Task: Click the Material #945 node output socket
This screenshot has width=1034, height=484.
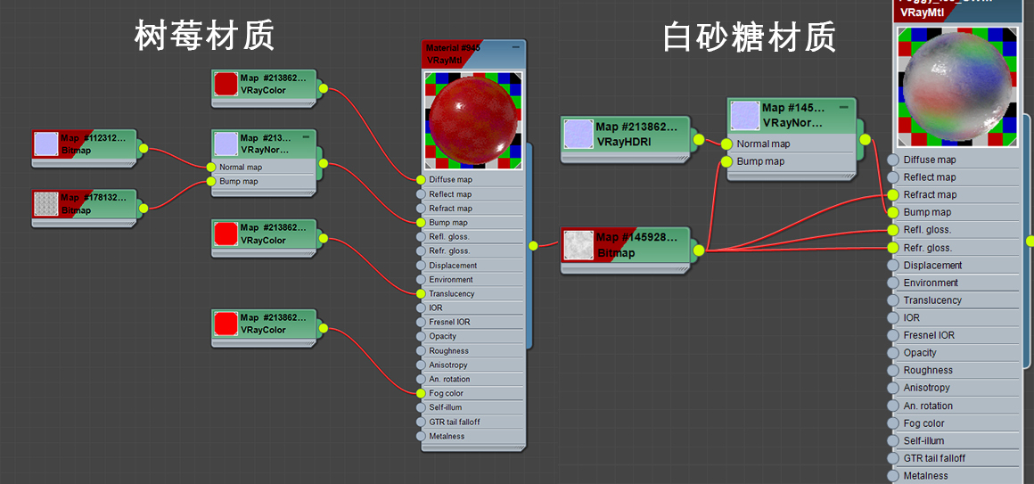Action: (x=533, y=246)
